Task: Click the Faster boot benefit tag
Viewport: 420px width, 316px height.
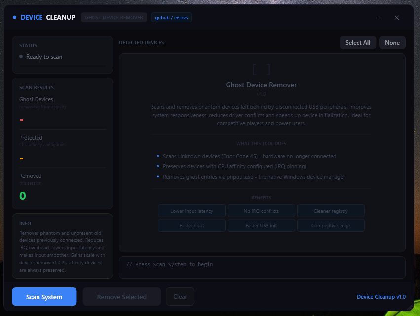Action: (x=191, y=225)
